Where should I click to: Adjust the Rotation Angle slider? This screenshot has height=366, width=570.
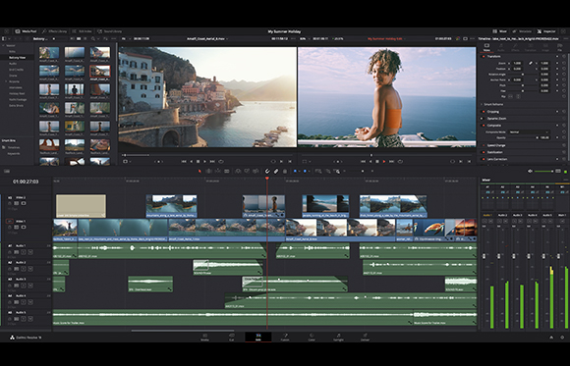tap(523, 74)
